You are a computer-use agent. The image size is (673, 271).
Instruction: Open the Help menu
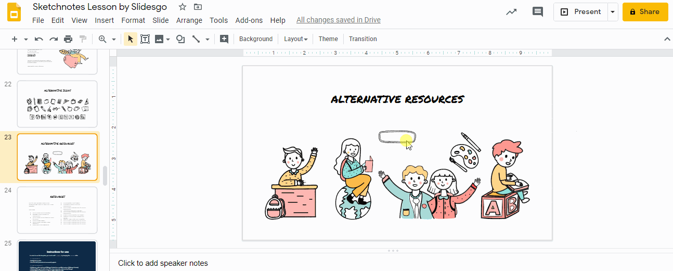tap(278, 20)
